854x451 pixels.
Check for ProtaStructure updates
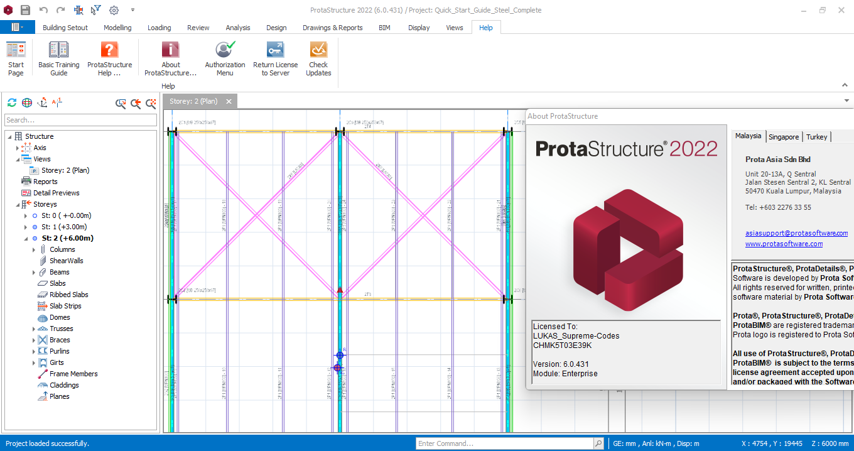[318, 57]
